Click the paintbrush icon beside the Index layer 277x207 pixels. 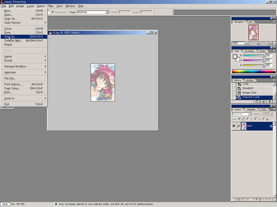pyautogui.click(x=238, y=126)
